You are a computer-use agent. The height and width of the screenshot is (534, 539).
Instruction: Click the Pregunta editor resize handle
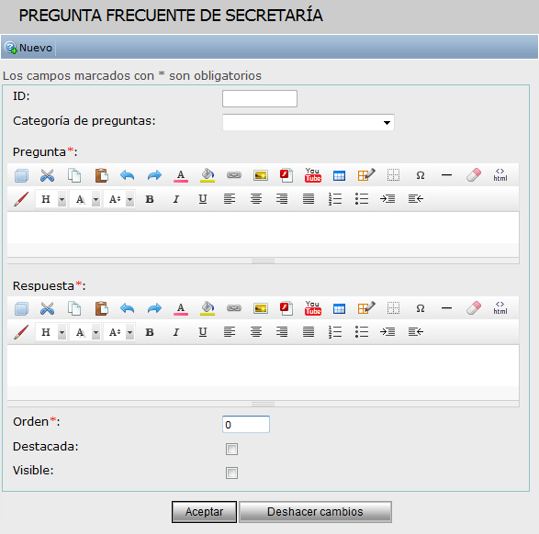263,261
